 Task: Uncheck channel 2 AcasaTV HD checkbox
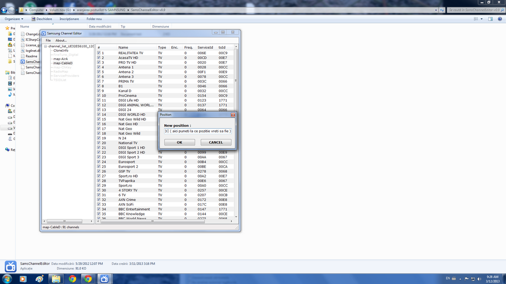pos(99,58)
